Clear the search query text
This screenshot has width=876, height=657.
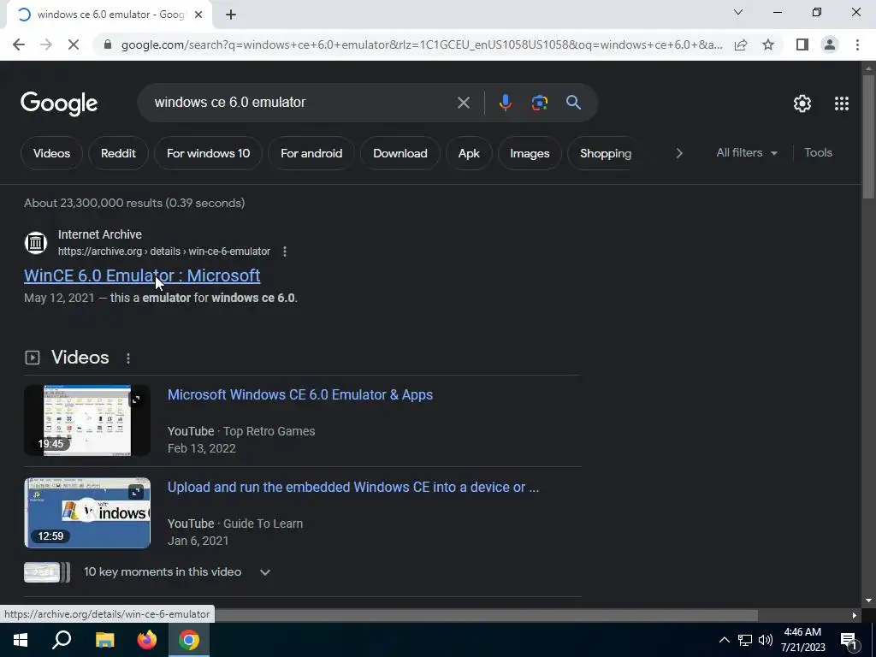(x=463, y=103)
